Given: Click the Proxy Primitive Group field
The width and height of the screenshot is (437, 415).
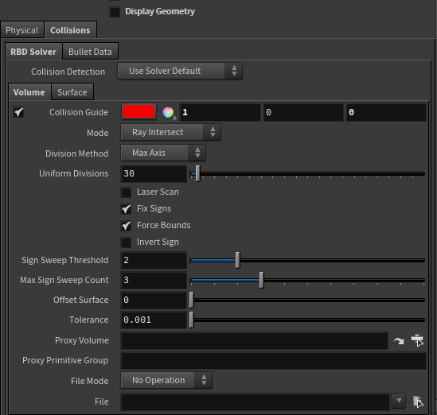Looking at the screenshot, I should (273, 360).
